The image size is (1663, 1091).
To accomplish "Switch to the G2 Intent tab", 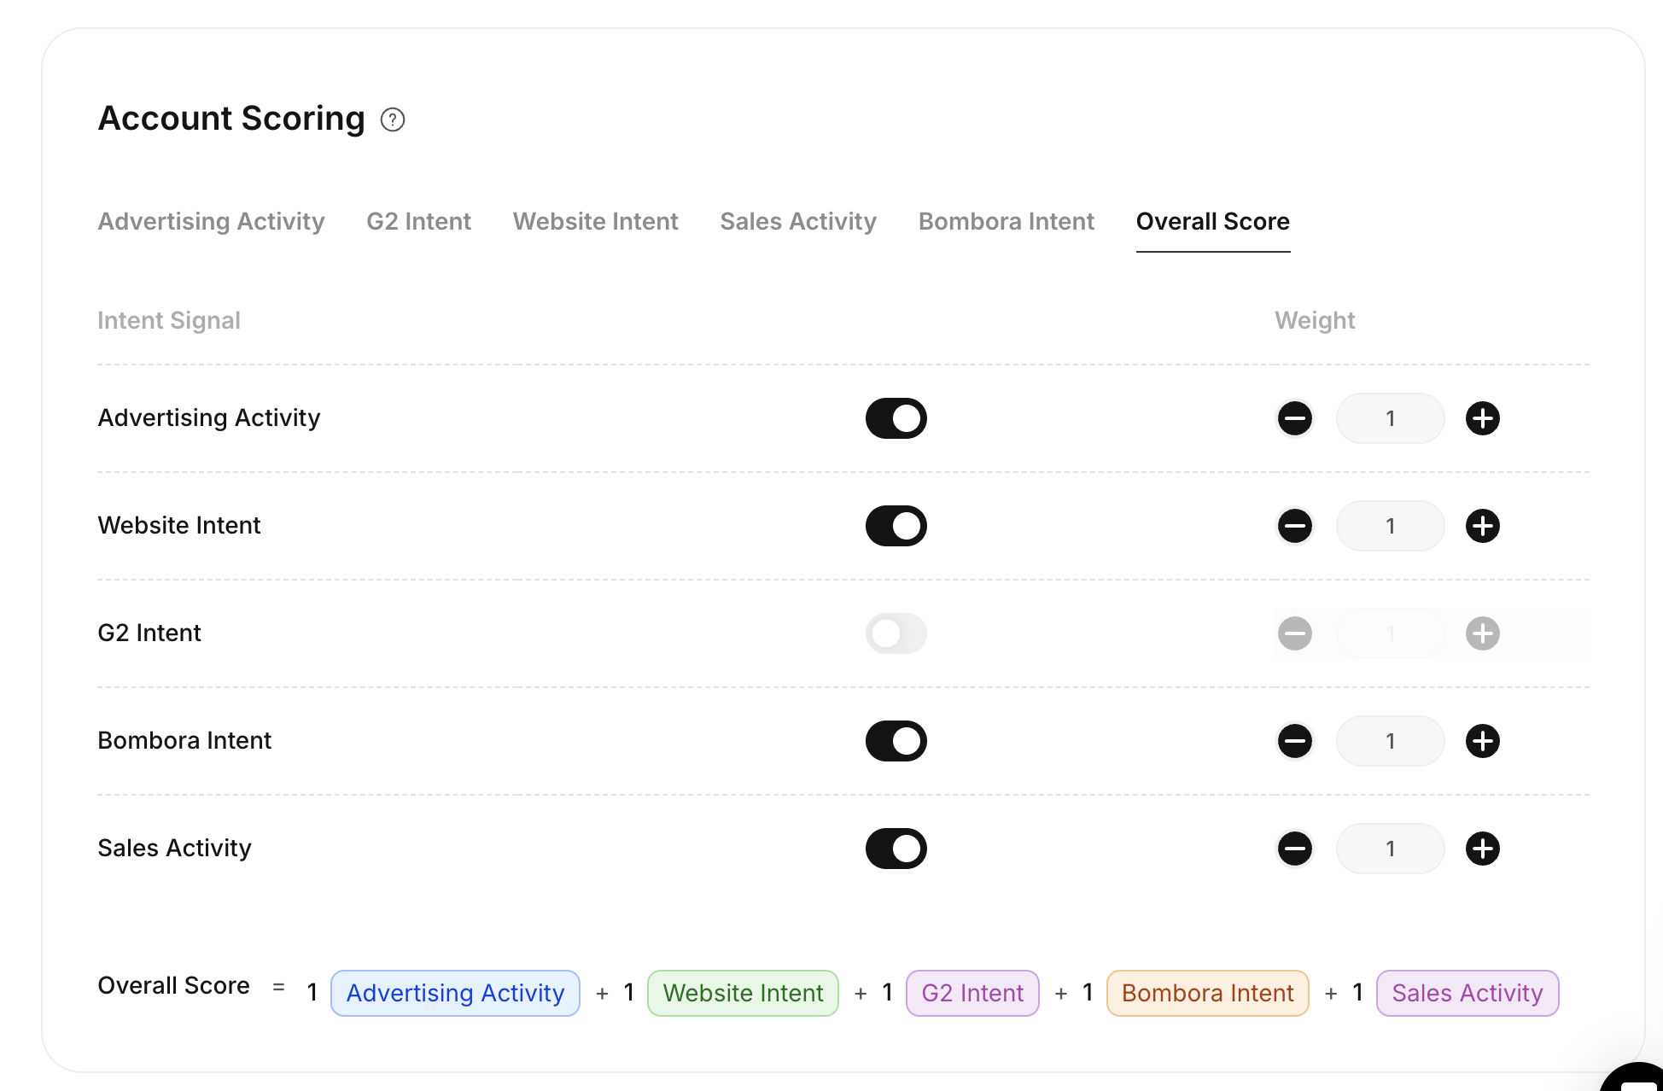I will (418, 222).
